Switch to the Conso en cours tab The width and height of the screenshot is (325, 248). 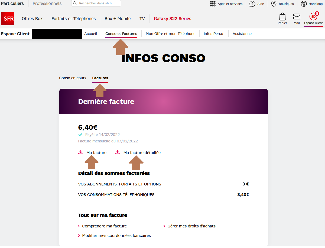point(73,78)
